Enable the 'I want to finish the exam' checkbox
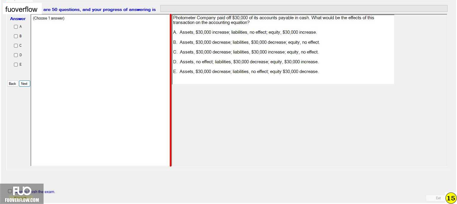The image size is (457, 204). (x=10, y=191)
